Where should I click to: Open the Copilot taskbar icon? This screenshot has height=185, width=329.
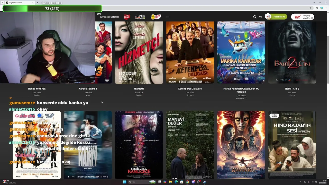pyautogui.click(x=165, y=182)
